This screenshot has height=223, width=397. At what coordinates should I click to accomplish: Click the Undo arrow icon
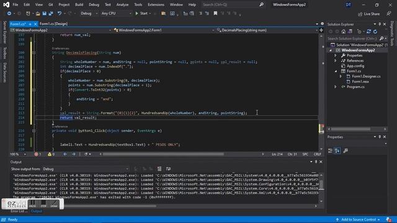tap(60, 14)
